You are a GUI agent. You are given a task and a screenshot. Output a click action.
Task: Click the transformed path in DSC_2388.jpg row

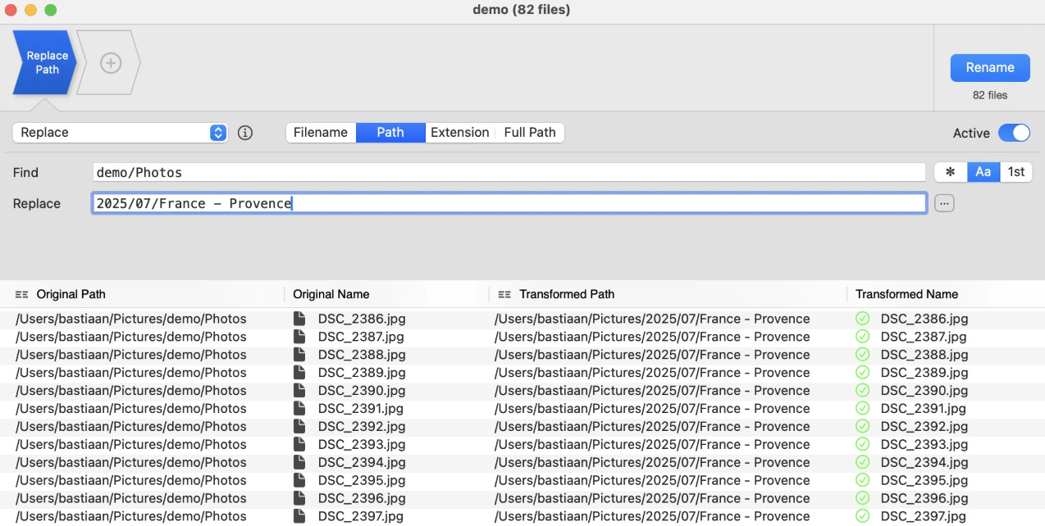pyautogui.click(x=652, y=355)
